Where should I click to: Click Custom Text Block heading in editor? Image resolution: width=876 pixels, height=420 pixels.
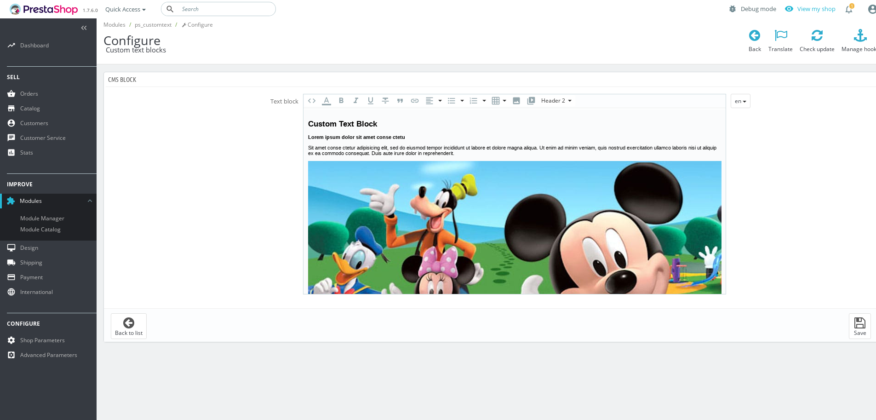coord(343,124)
